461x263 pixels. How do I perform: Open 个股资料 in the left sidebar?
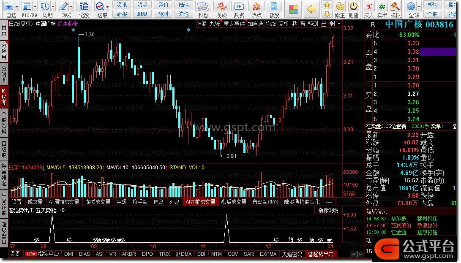(4, 122)
